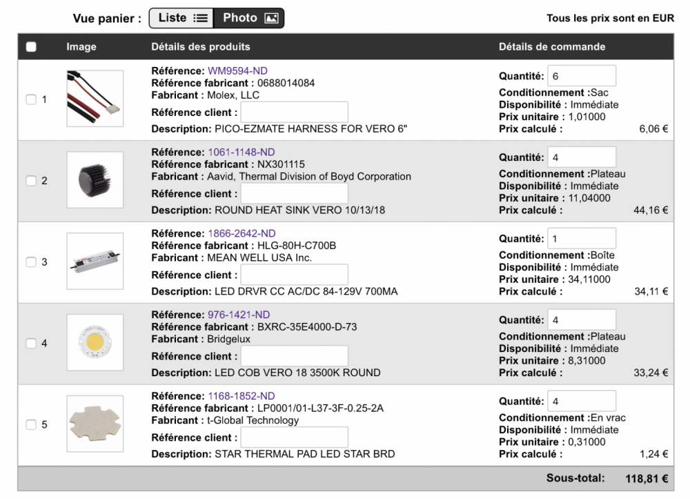Tick the select-all checkbox in header
690x499 pixels.
[31, 47]
